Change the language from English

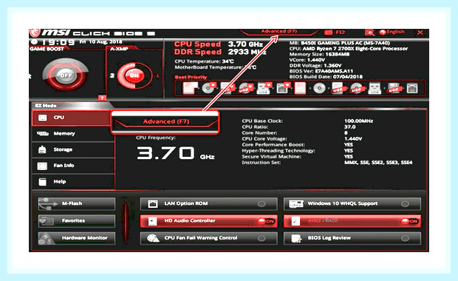392,32
